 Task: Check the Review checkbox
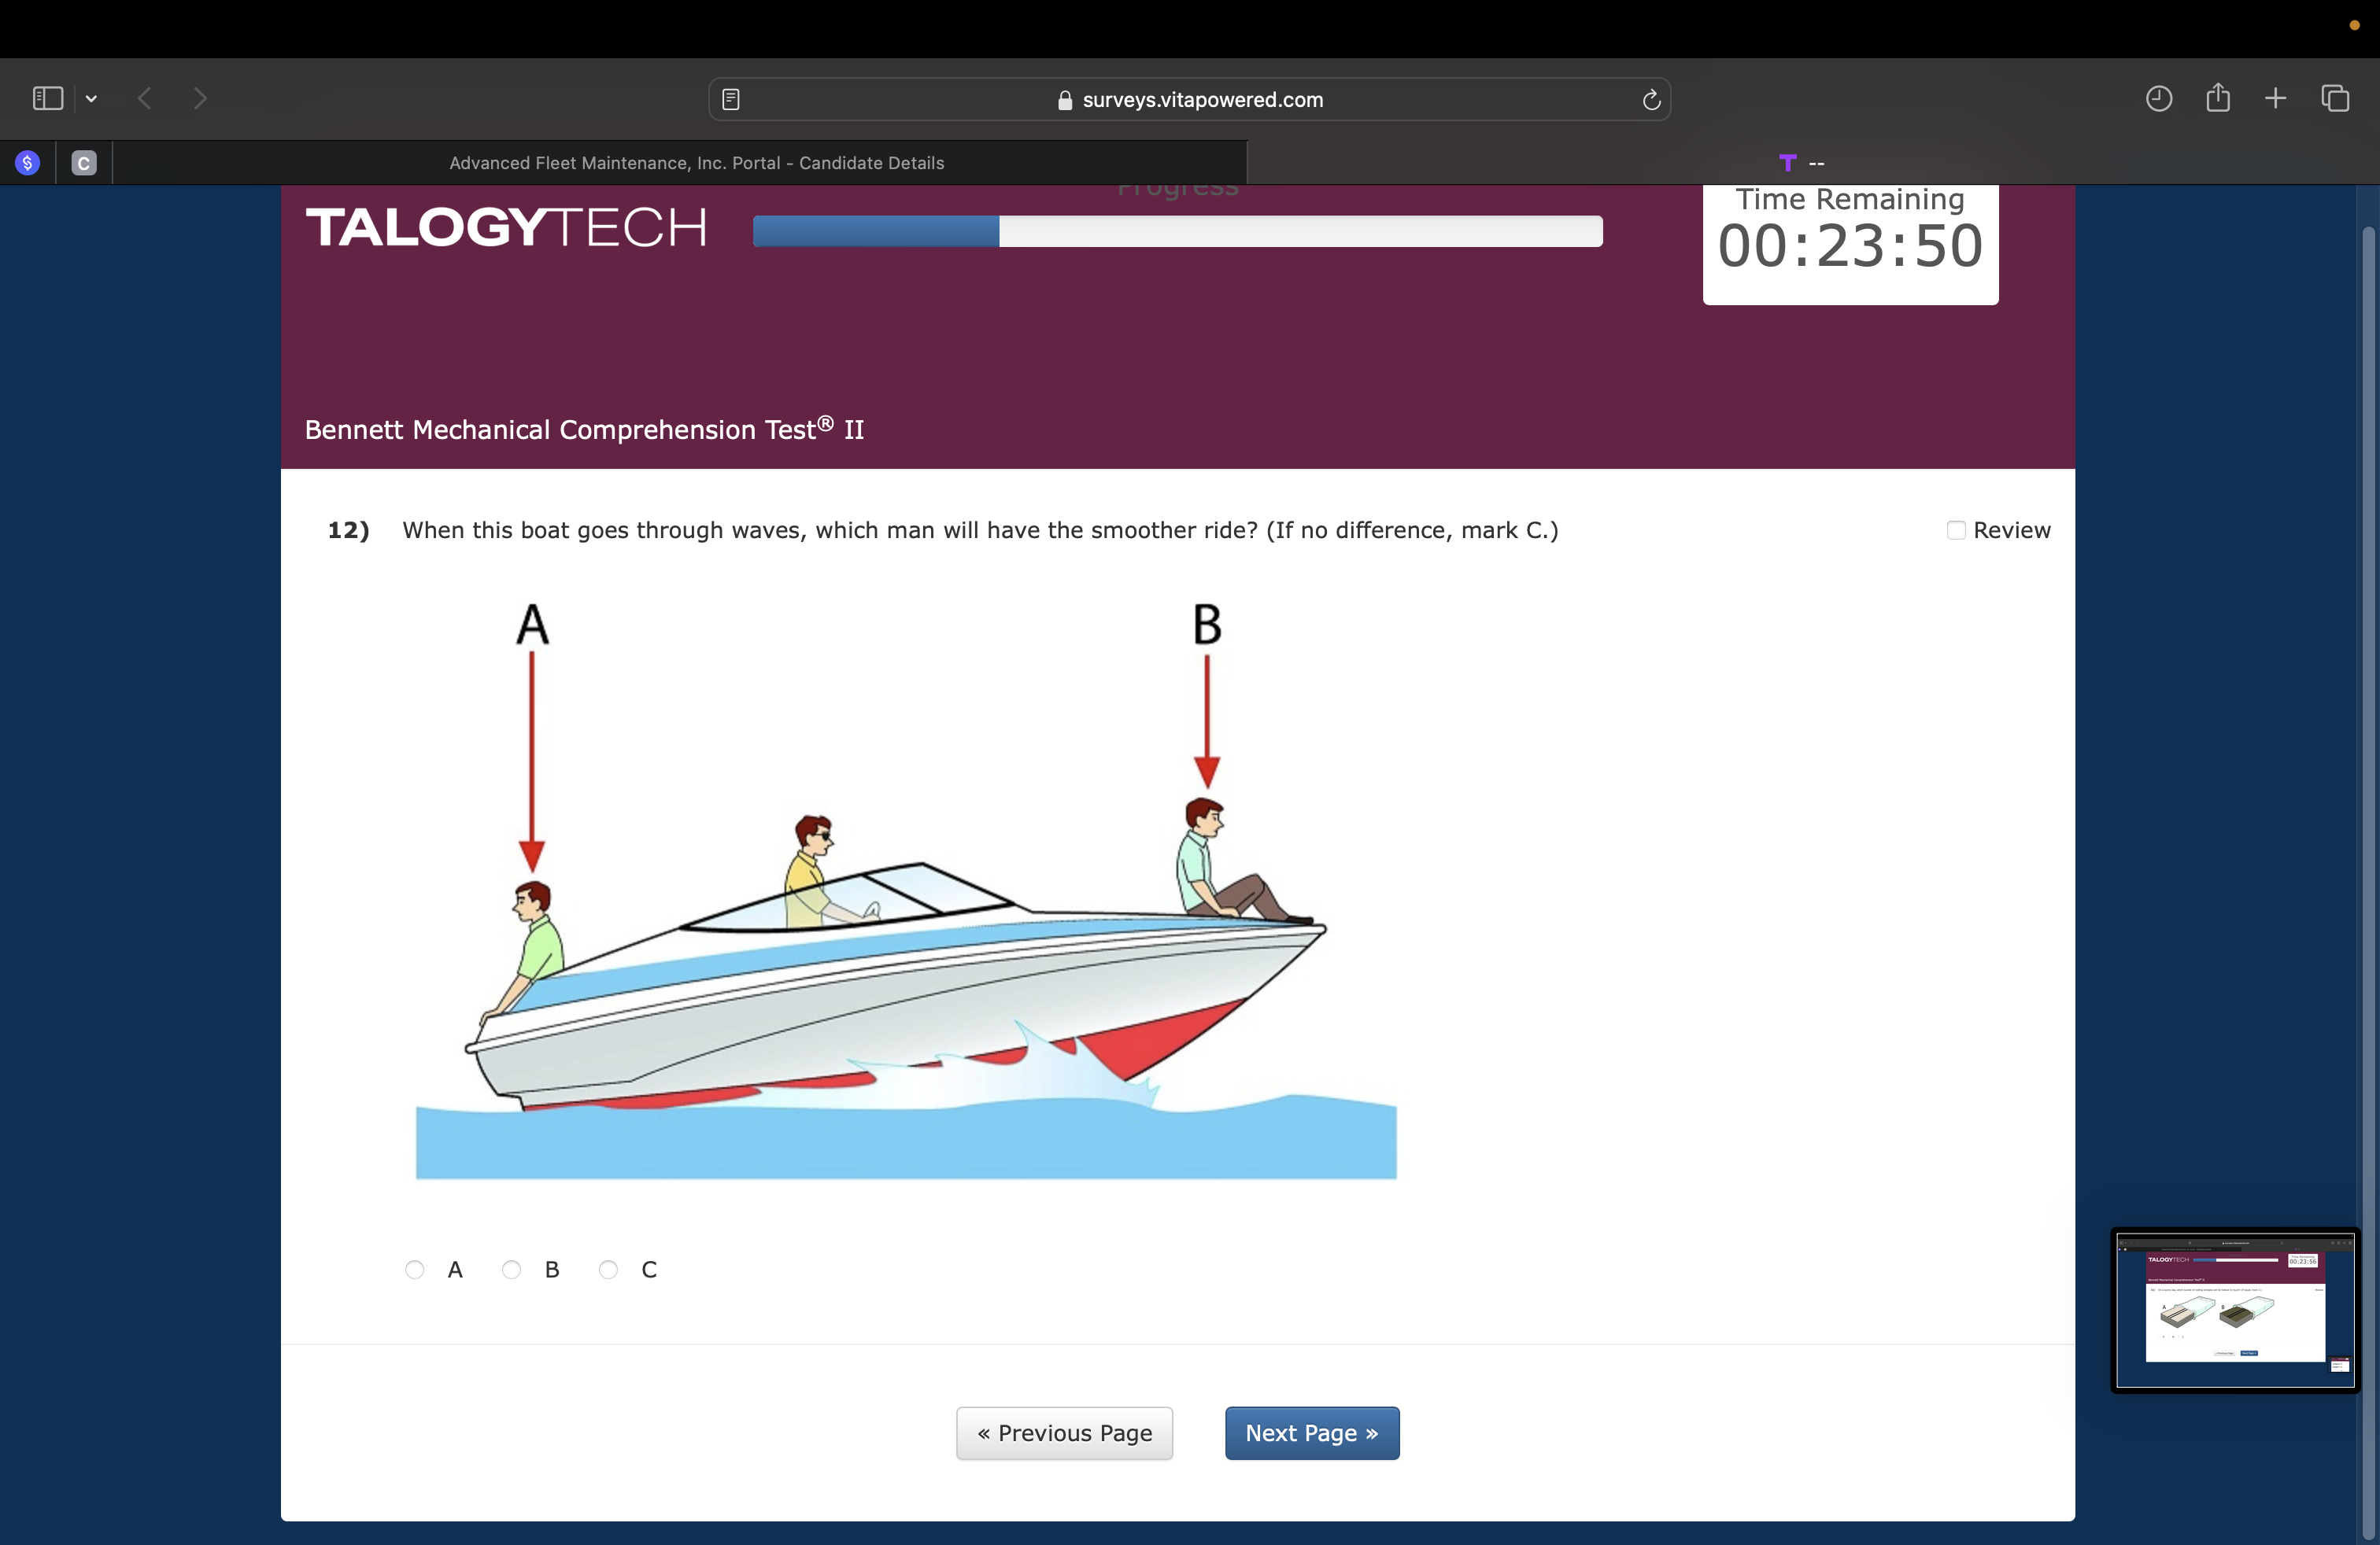[x=1956, y=529]
